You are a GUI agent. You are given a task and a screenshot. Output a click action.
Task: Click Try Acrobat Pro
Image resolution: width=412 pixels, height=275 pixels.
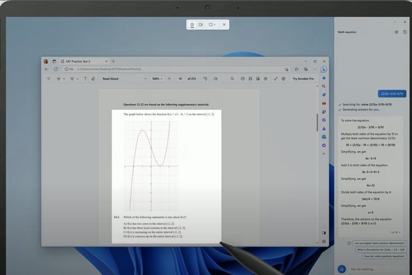tap(303, 78)
